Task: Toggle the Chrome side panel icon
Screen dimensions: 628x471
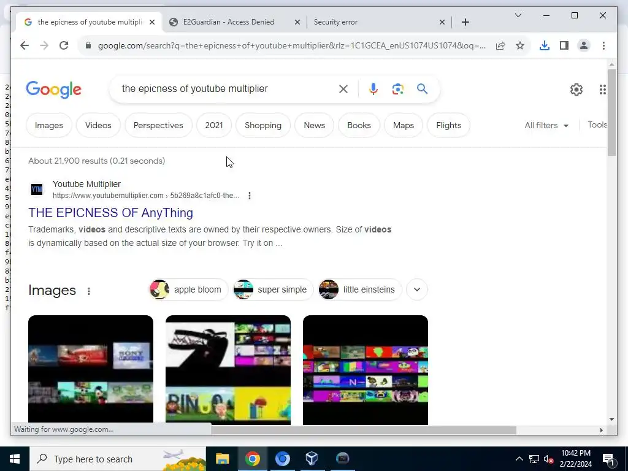Action: 564,45
